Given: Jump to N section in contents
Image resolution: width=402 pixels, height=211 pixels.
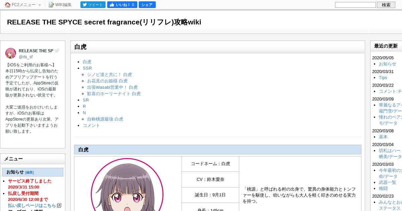Looking at the screenshot, I should pos(84,113).
